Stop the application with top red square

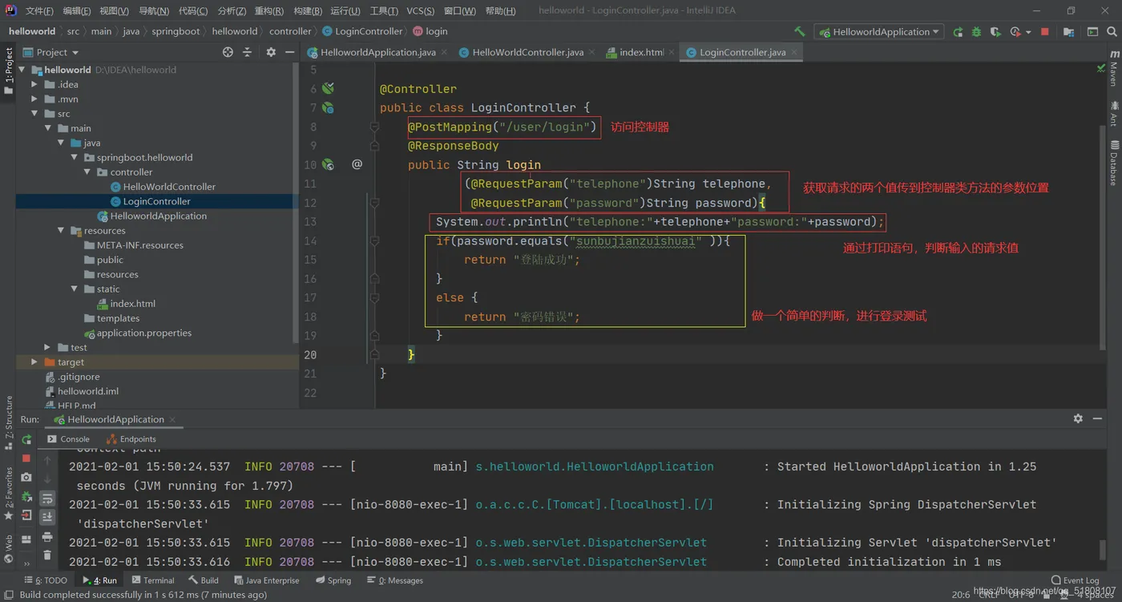1044,32
